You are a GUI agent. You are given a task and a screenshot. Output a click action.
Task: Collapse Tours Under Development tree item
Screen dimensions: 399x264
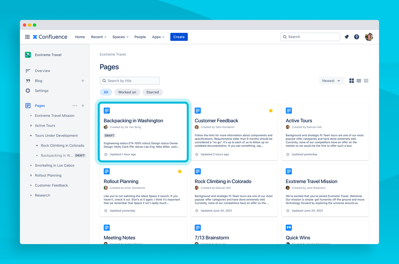(x=31, y=136)
